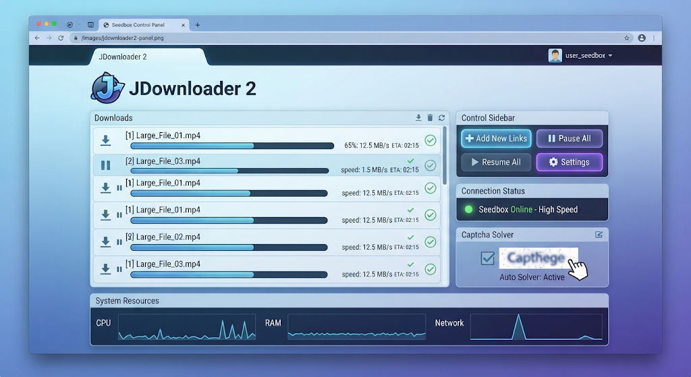Pause the Large_File_02.mp4 download
The image size is (691, 377).
pyautogui.click(x=119, y=242)
